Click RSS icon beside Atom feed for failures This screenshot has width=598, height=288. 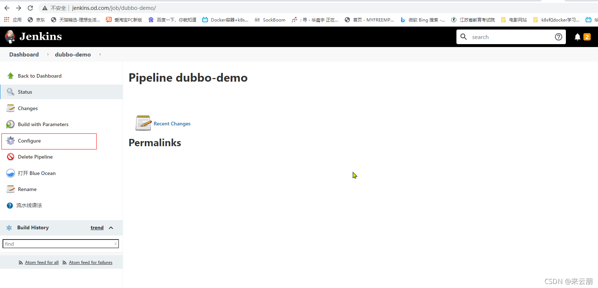point(65,262)
